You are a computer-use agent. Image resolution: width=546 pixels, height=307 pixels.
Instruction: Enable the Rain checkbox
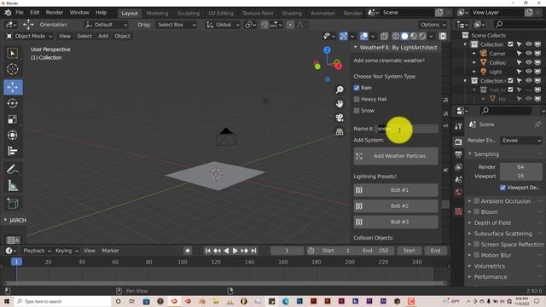click(x=357, y=88)
